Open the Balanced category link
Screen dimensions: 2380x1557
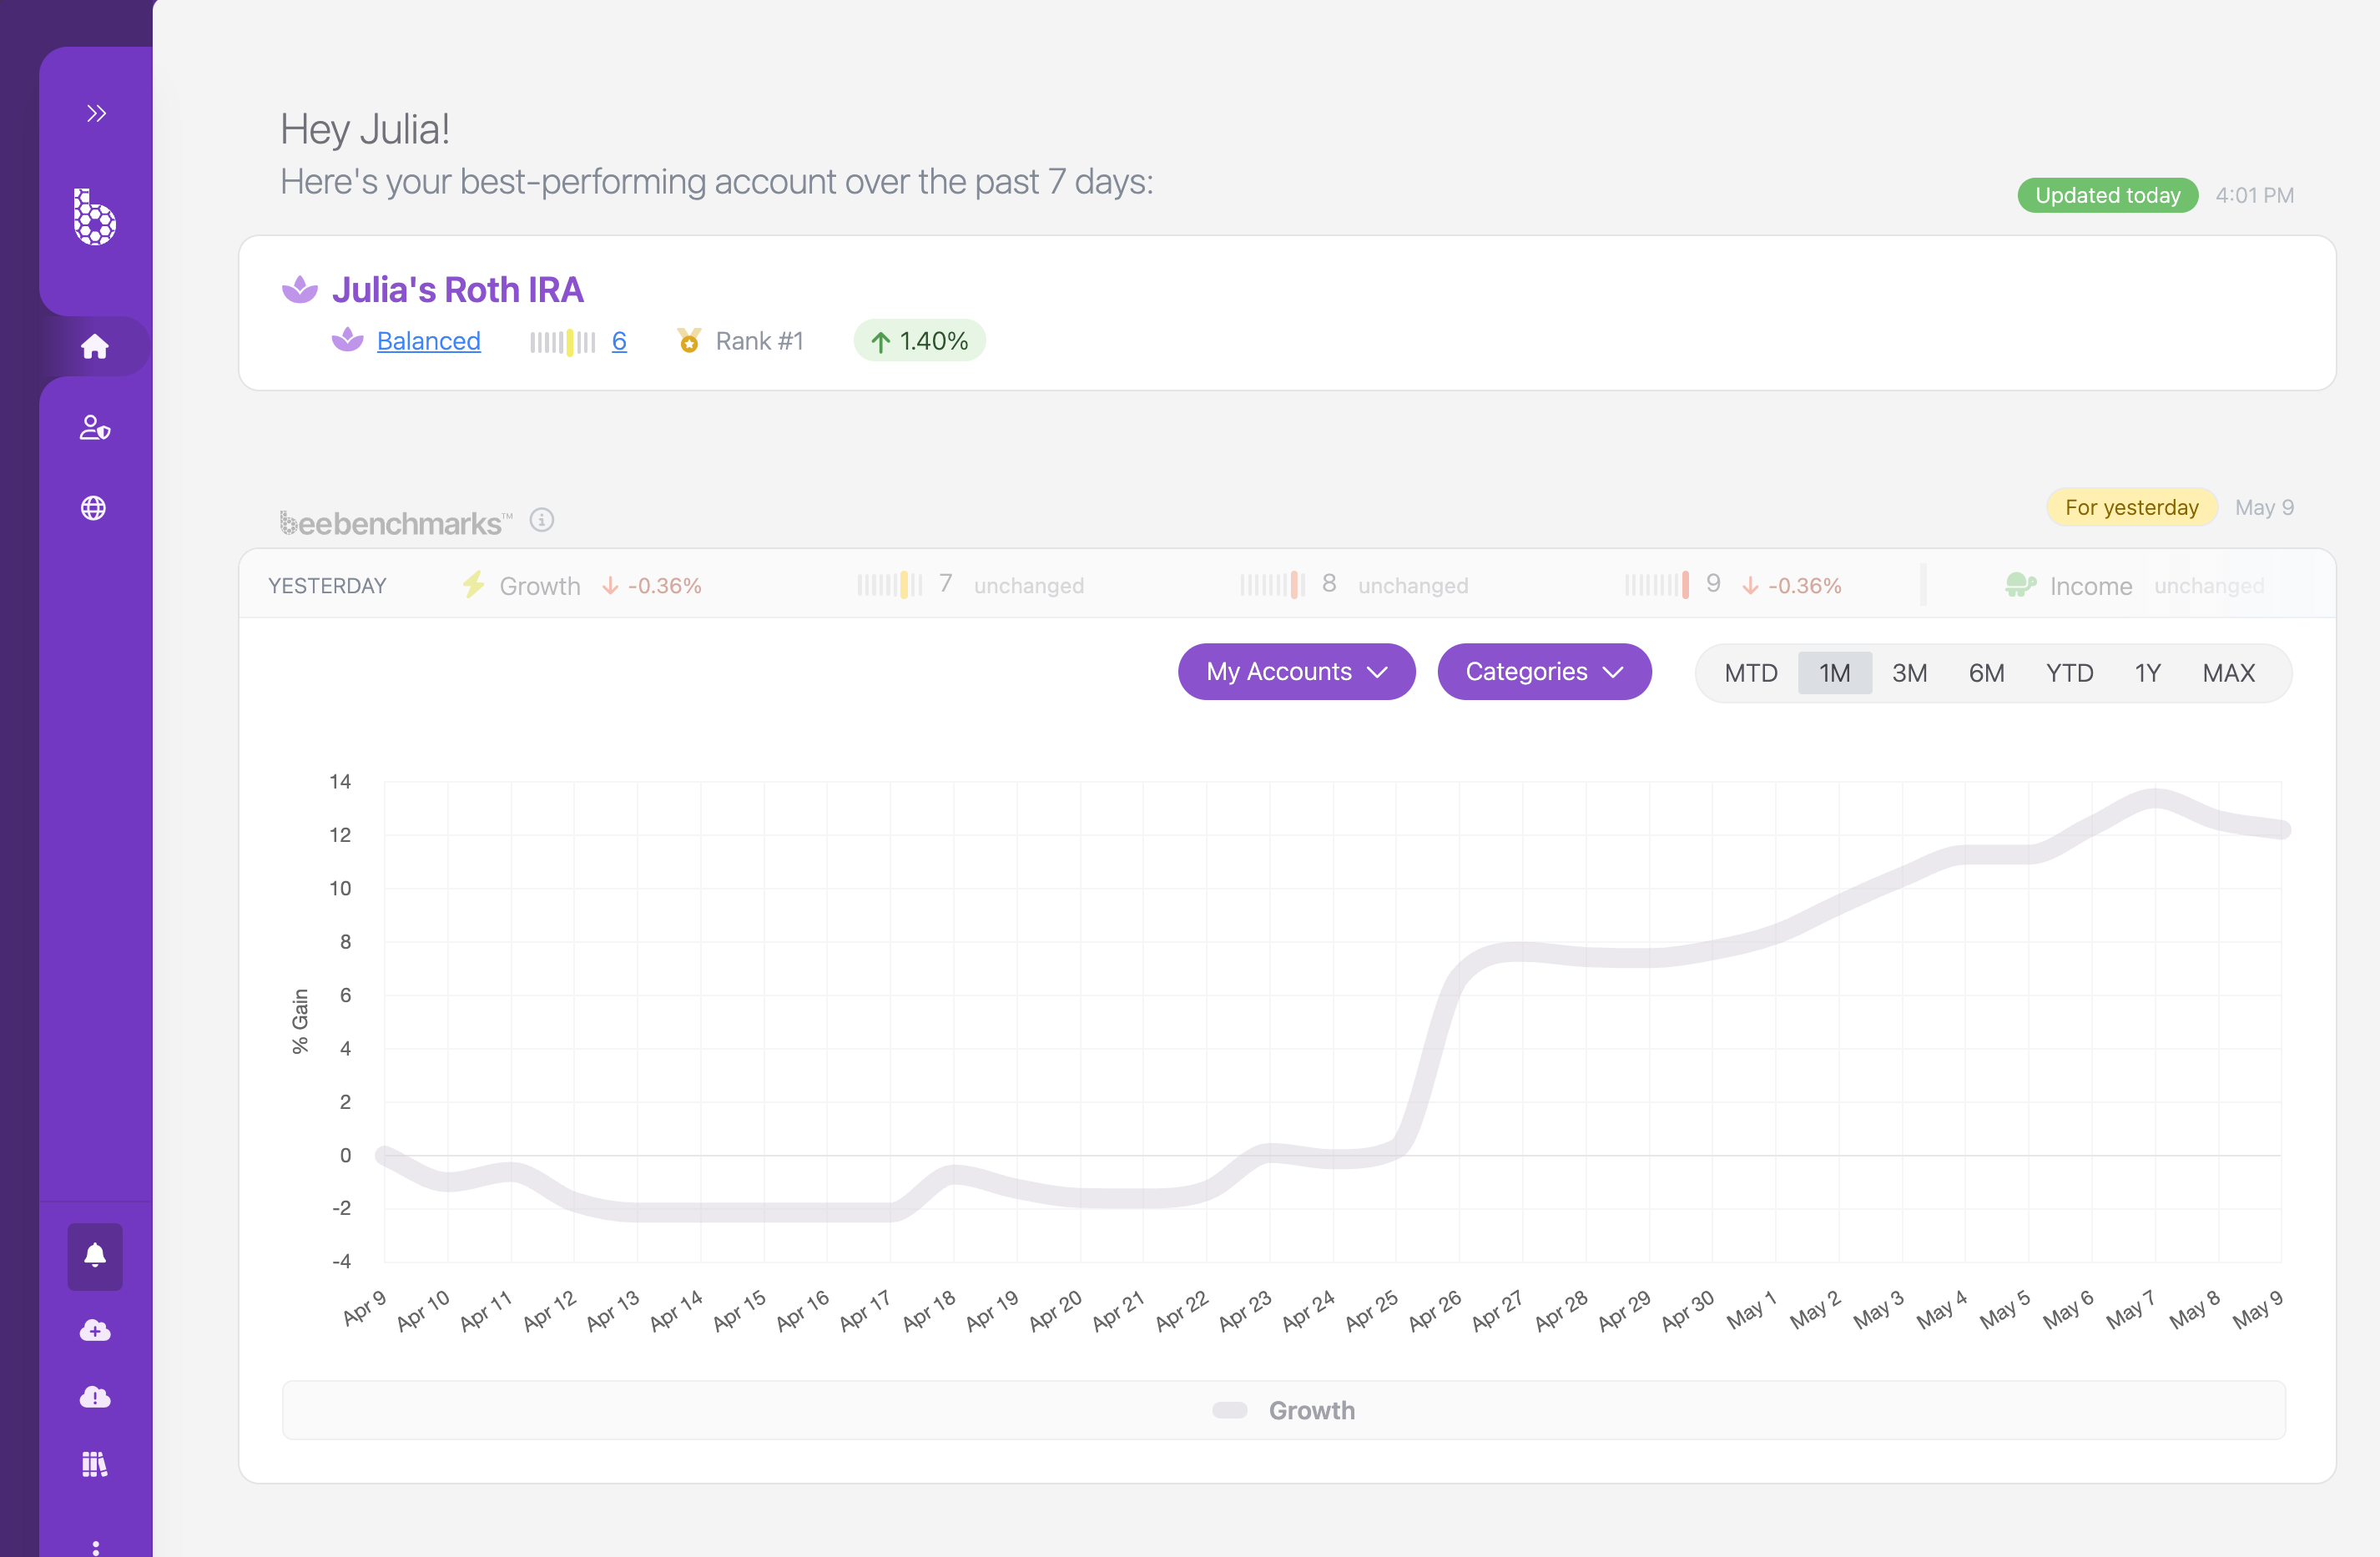[x=428, y=341]
